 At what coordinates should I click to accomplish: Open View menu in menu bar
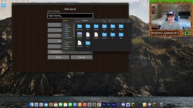coord(16,1)
